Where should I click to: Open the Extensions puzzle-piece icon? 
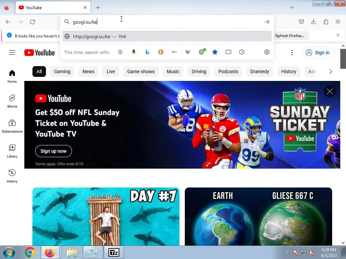point(326,22)
